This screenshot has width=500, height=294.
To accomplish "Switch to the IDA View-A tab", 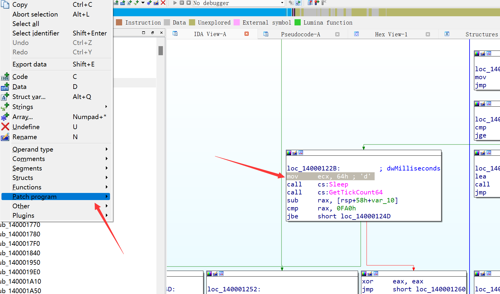I will (x=210, y=34).
